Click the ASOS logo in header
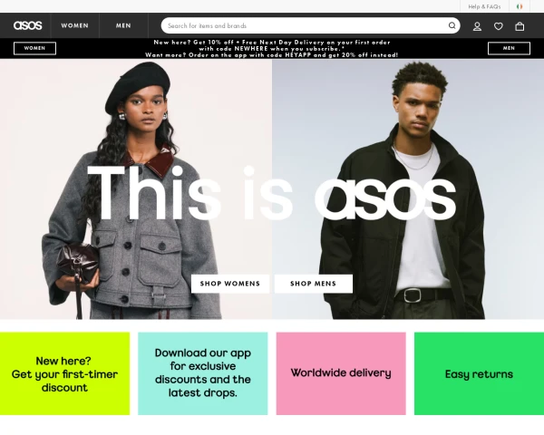544x435 pixels. pos(27,25)
